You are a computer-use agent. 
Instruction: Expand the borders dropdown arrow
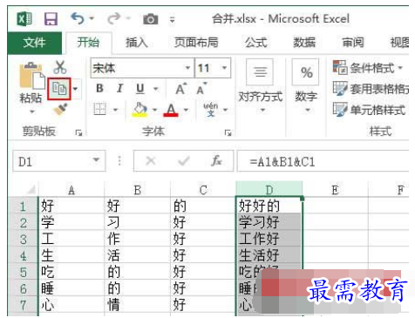click(115, 110)
